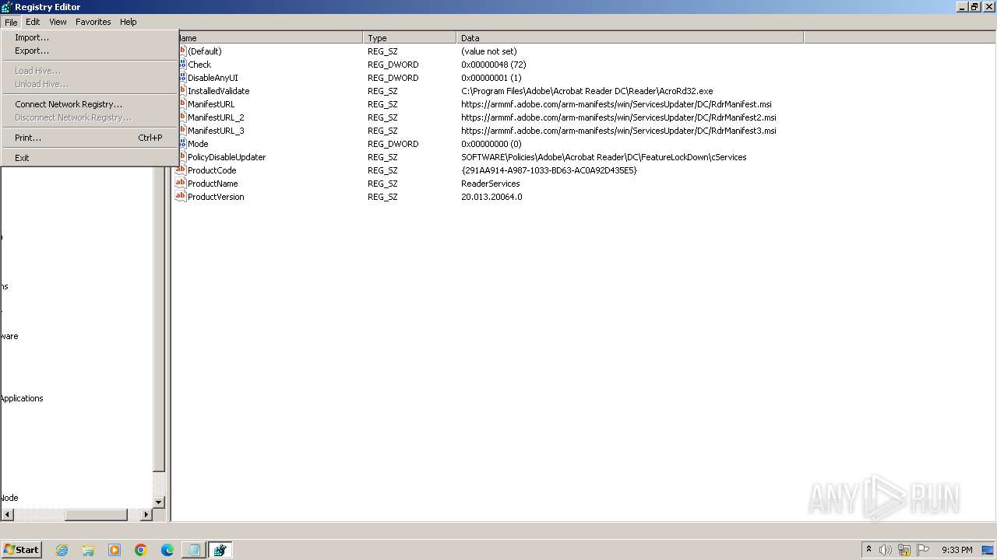Open the View menu
This screenshot has width=997, height=560.
[58, 22]
